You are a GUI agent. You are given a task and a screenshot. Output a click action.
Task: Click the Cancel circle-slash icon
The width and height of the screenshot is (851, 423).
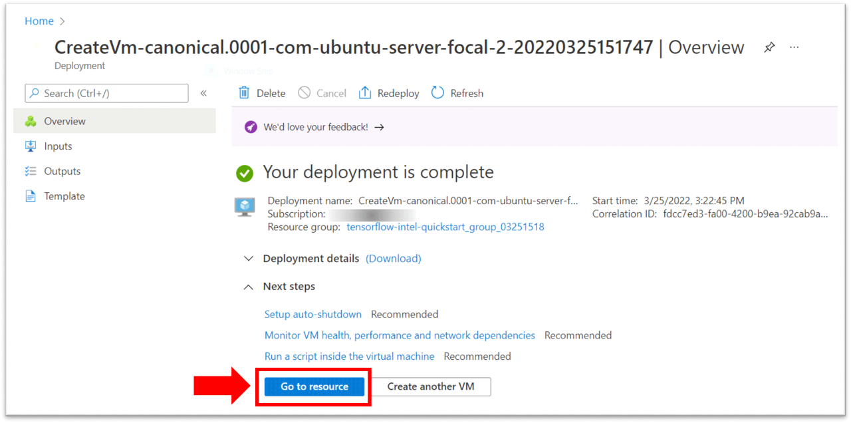pyautogui.click(x=304, y=93)
